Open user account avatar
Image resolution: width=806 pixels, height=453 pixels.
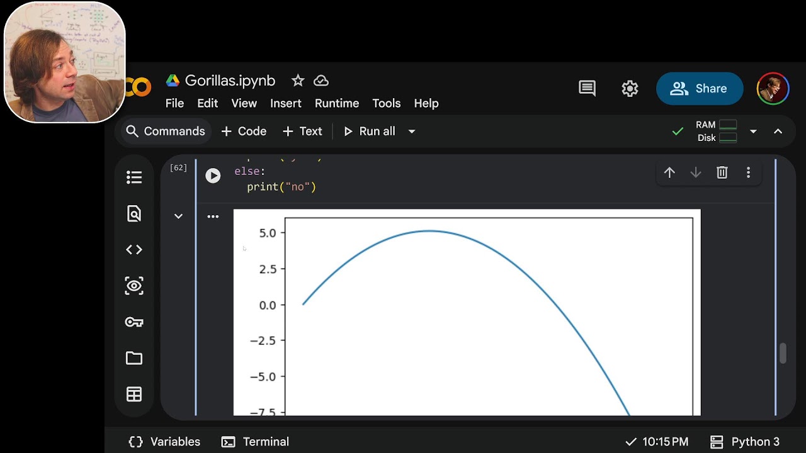pyautogui.click(x=773, y=89)
